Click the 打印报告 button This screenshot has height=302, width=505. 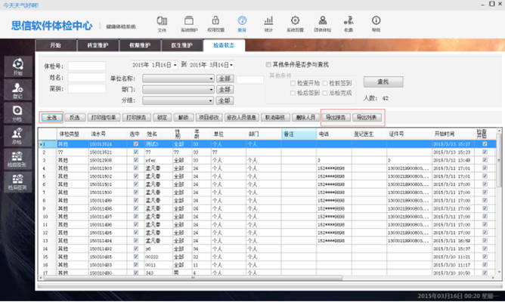tap(136, 118)
